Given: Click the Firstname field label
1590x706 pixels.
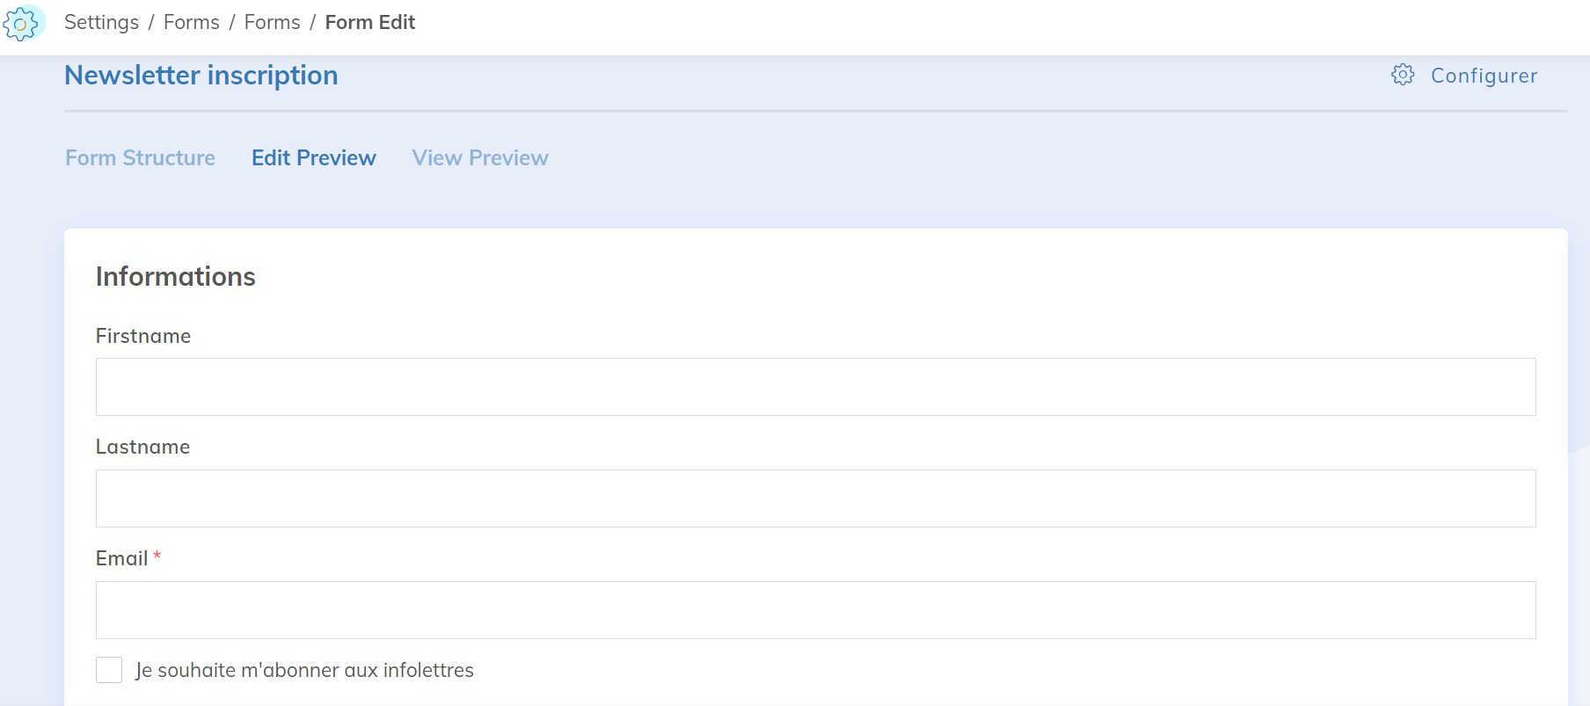Looking at the screenshot, I should point(143,336).
